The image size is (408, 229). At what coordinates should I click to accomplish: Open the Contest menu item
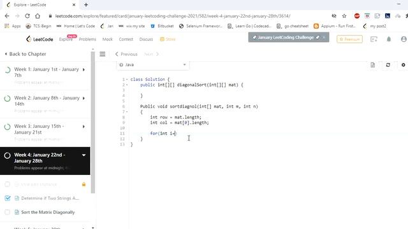[126, 39]
